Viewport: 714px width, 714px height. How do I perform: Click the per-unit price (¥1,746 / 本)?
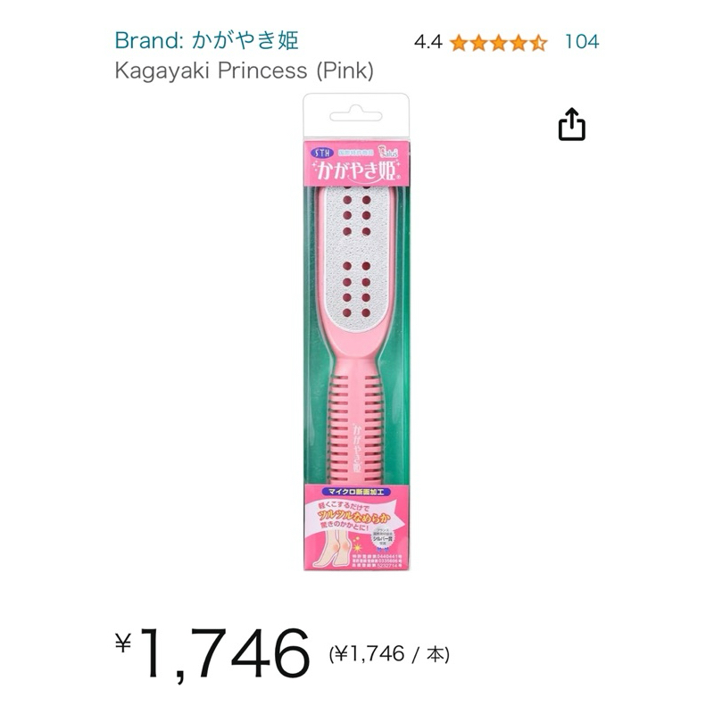coord(389,654)
